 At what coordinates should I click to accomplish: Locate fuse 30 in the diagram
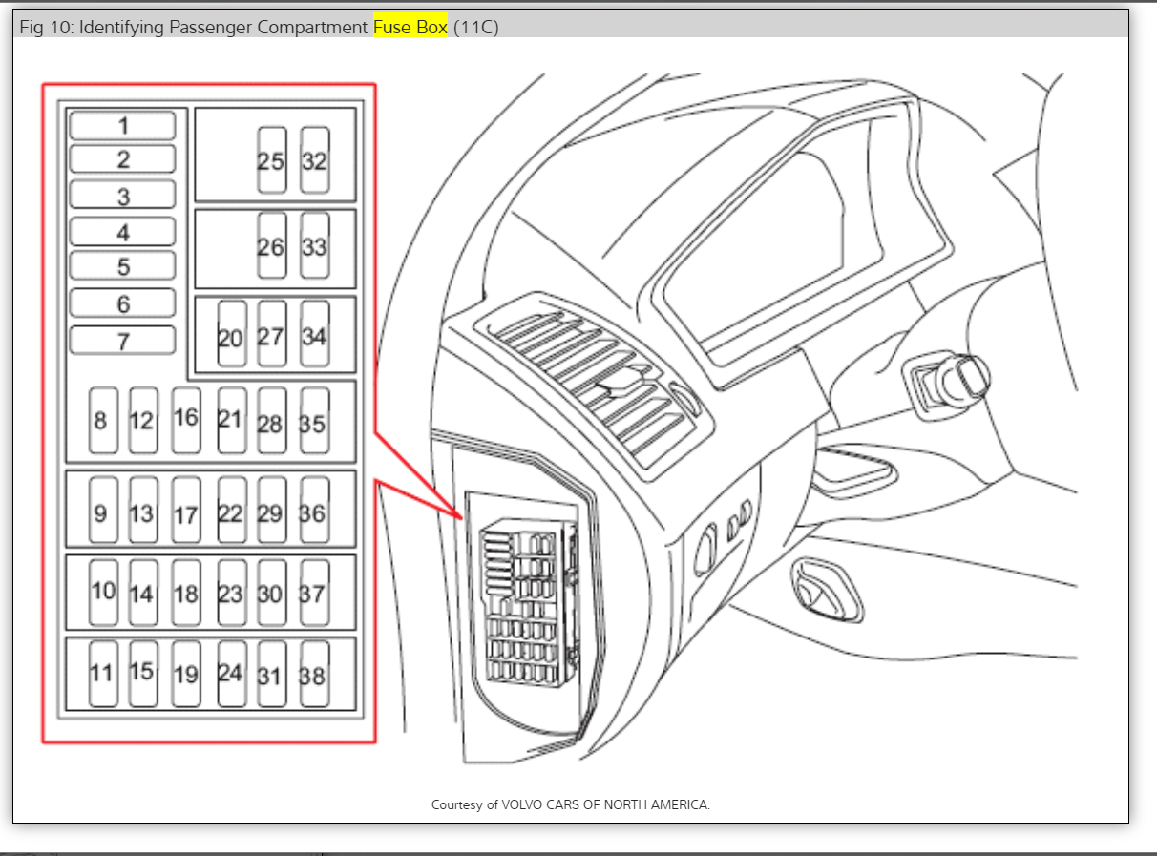click(271, 593)
